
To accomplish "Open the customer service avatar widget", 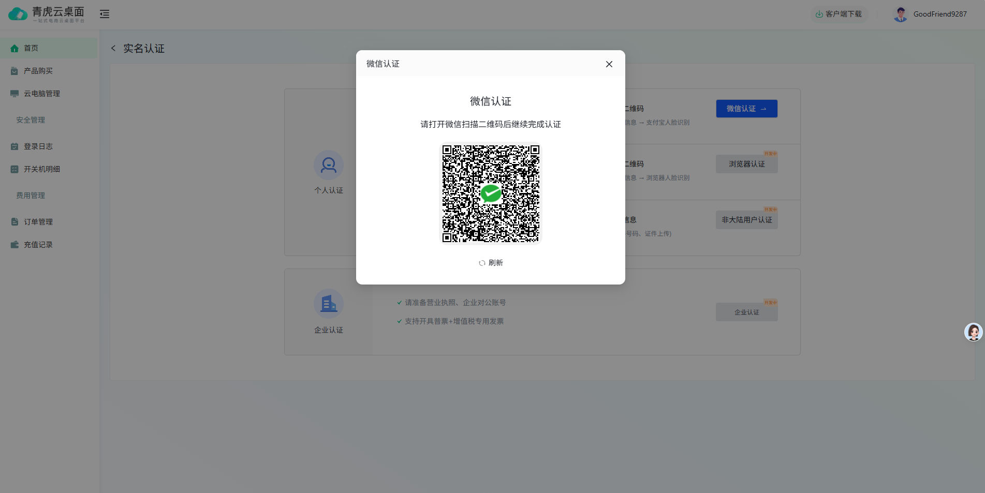I will coord(973,332).
